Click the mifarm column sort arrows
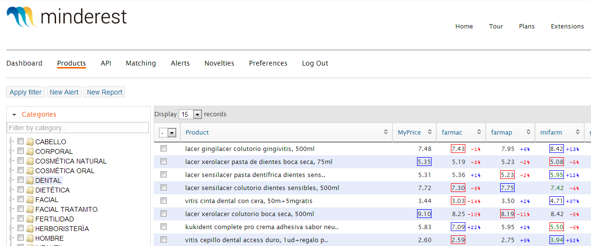The width and height of the screenshot is (591, 246). pyautogui.click(x=577, y=132)
